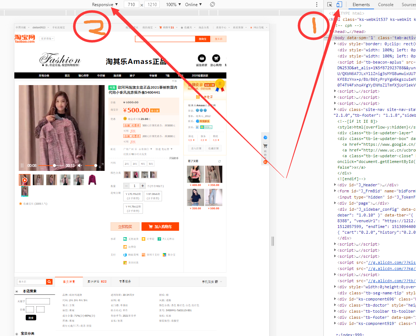
Task: Mute the product video sound
Action: [80, 165]
